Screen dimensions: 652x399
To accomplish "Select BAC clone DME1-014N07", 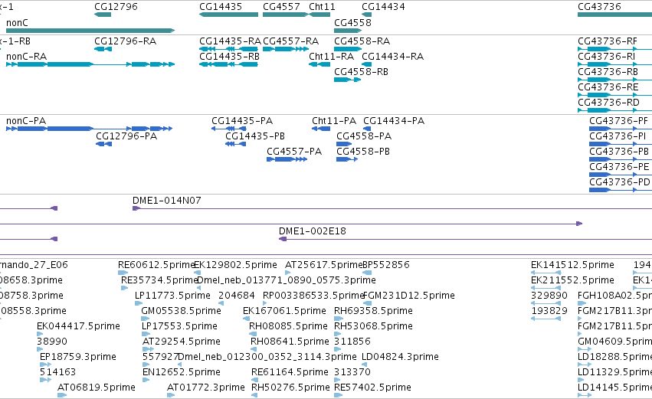I will pos(392,208).
